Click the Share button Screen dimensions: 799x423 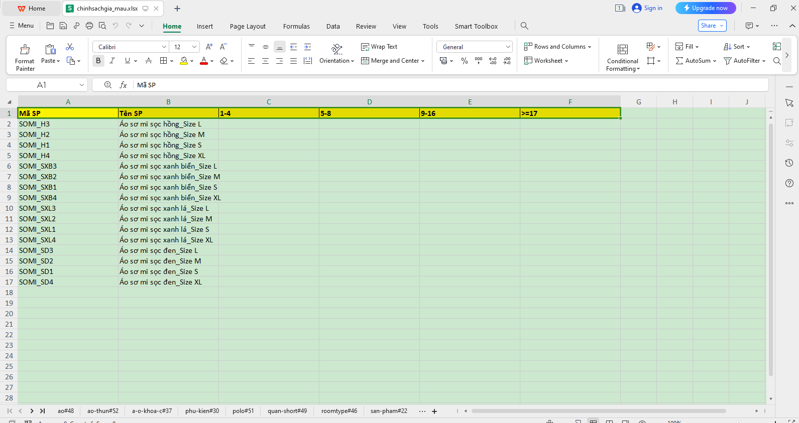tap(712, 26)
